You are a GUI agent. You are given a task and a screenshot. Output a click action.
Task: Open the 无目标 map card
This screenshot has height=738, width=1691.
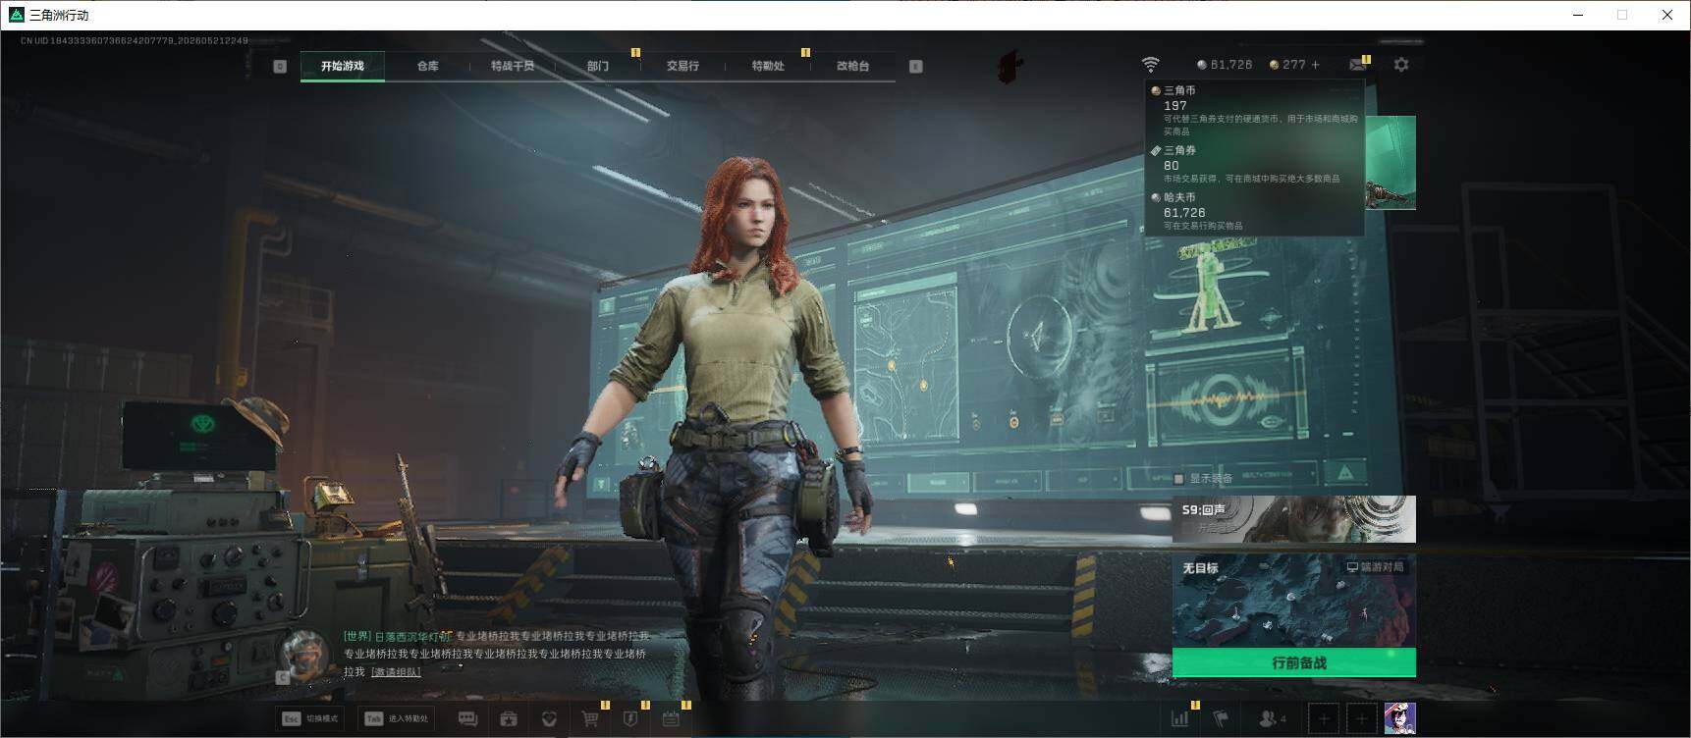(1293, 601)
